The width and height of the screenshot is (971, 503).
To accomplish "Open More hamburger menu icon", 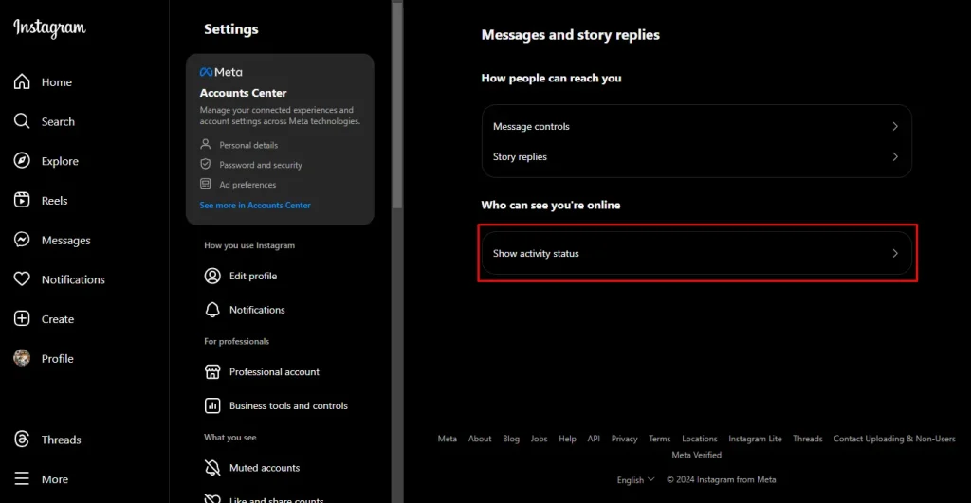I will click(x=22, y=479).
